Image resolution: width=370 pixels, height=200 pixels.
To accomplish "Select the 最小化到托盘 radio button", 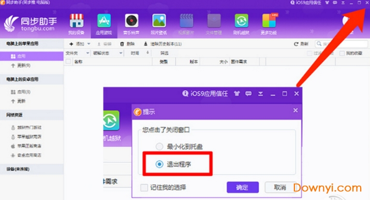I will pos(159,146).
